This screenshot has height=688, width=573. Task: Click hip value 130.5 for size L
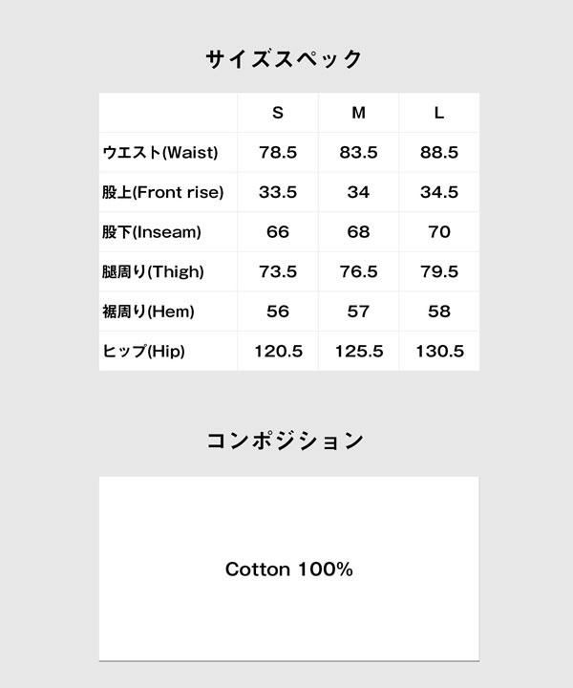pos(439,352)
